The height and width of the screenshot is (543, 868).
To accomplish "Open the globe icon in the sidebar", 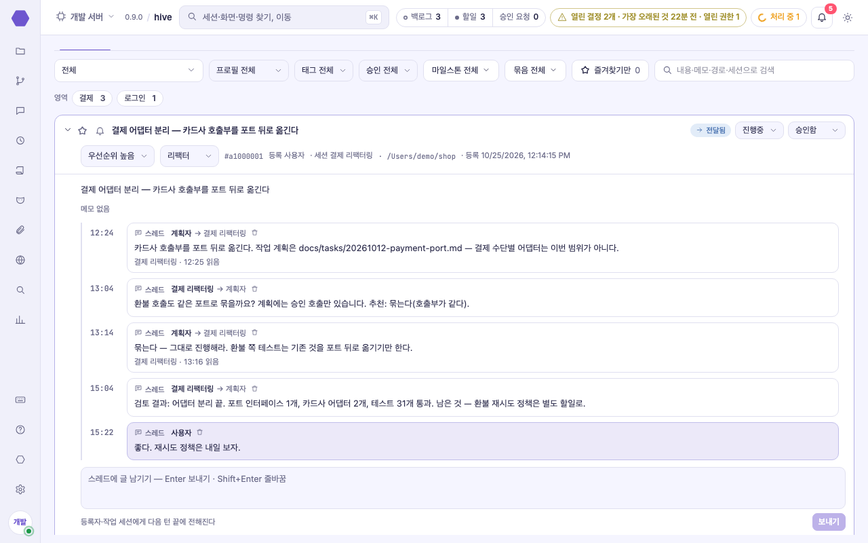I will point(20,260).
